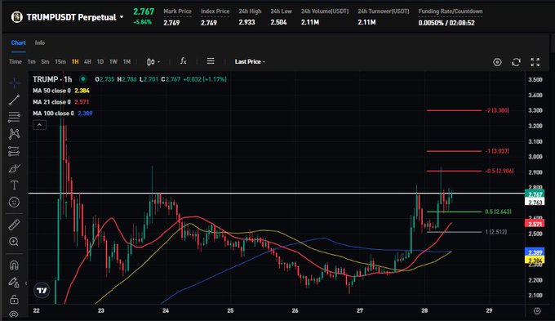The width and height of the screenshot is (555, 321).
Task: Click the -0.5 (2.906) Fibonacci level label
Action: (x=499, y=171)
